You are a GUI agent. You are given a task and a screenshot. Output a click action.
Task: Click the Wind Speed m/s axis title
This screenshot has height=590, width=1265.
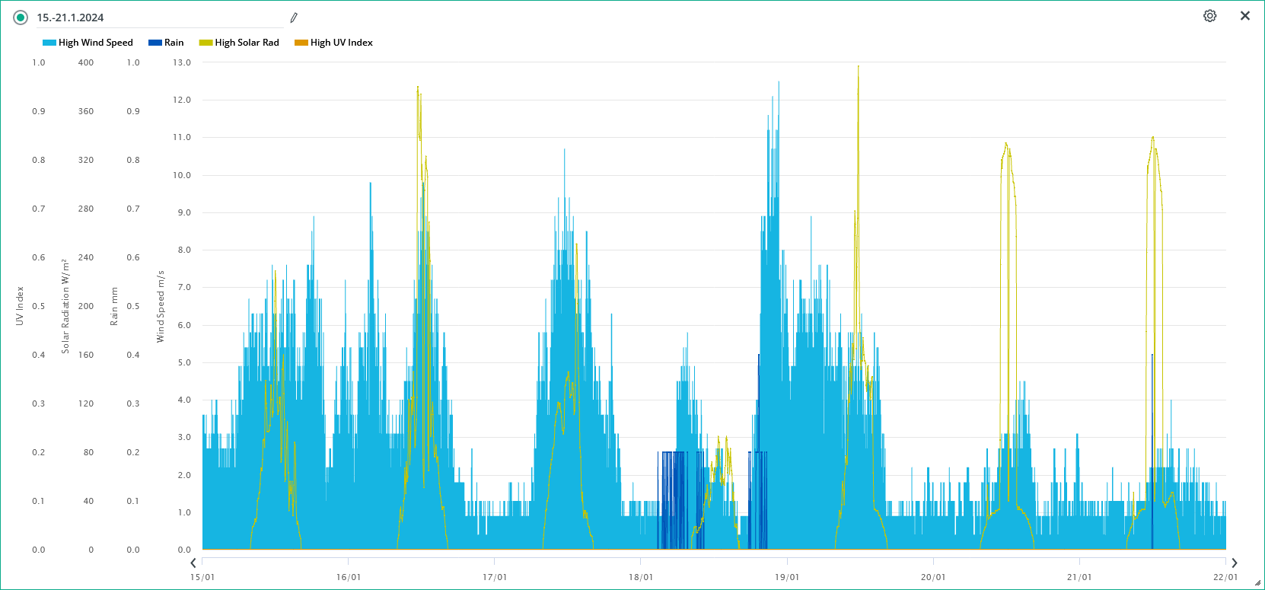pos(161,306)
